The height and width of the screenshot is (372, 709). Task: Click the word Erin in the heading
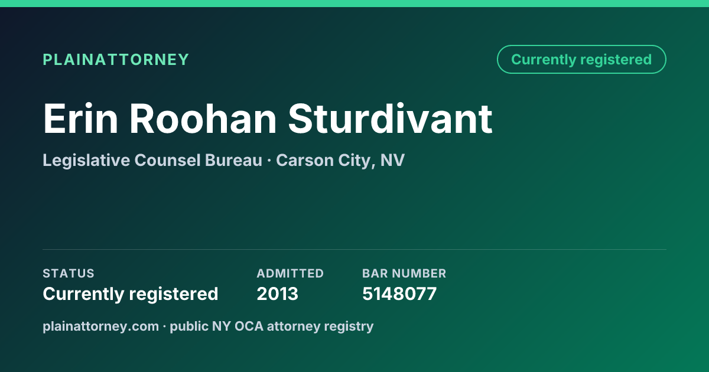click(x=80, y=119)
